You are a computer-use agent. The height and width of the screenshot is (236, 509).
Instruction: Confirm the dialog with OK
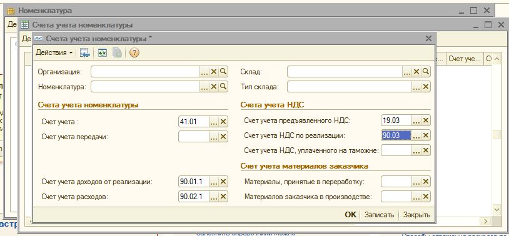coord(350,215)
